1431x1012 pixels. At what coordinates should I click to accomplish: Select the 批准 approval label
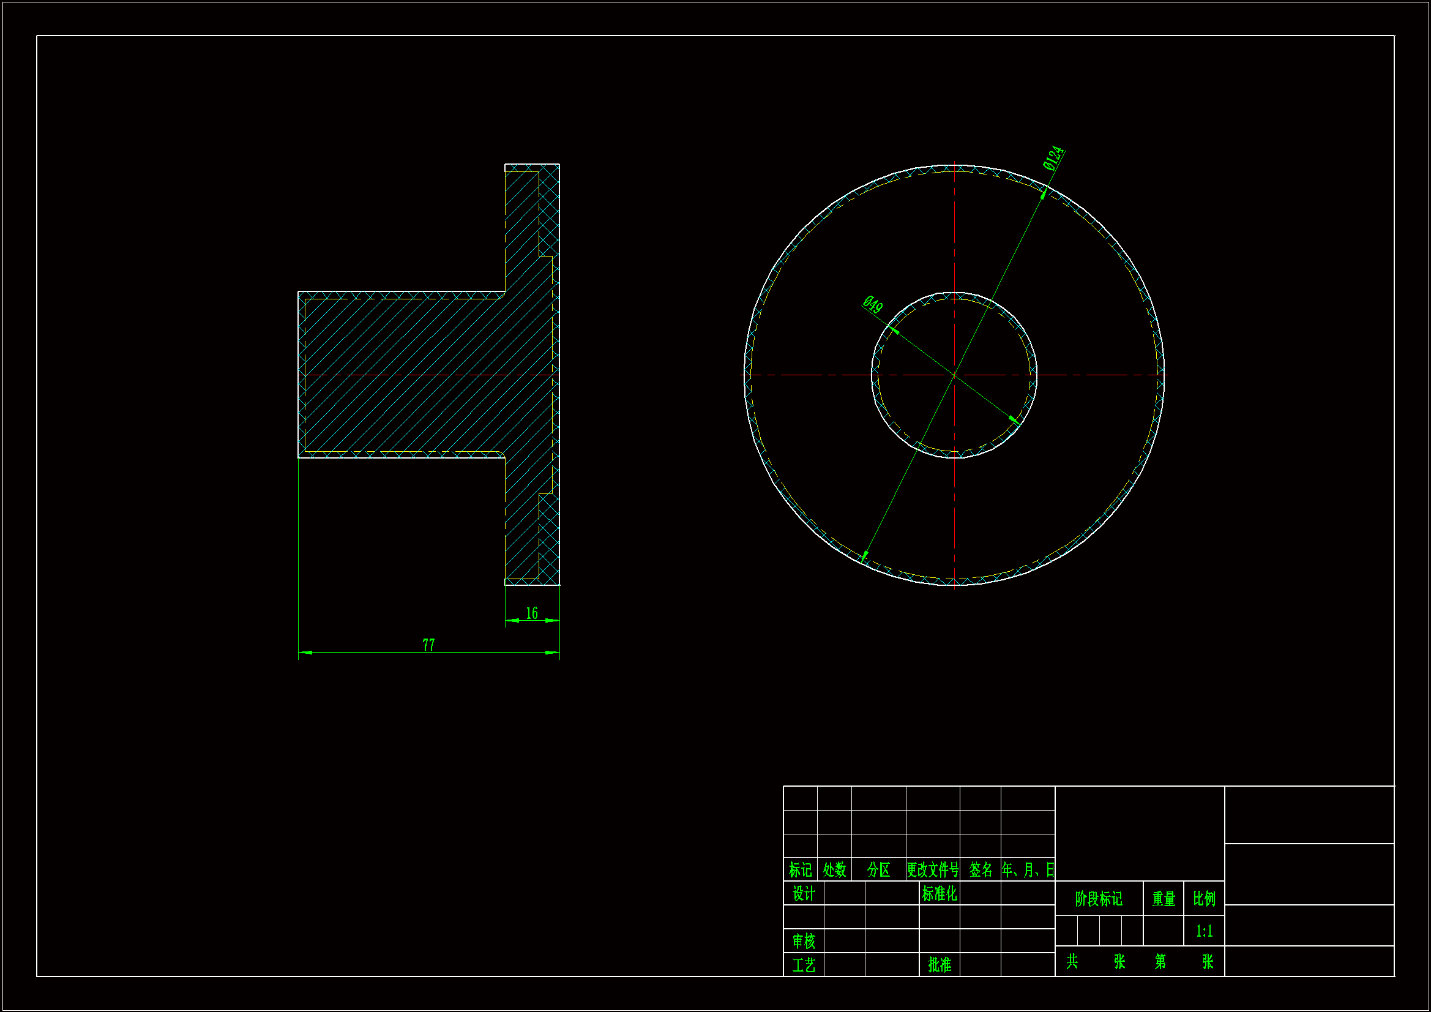(940, 965)
